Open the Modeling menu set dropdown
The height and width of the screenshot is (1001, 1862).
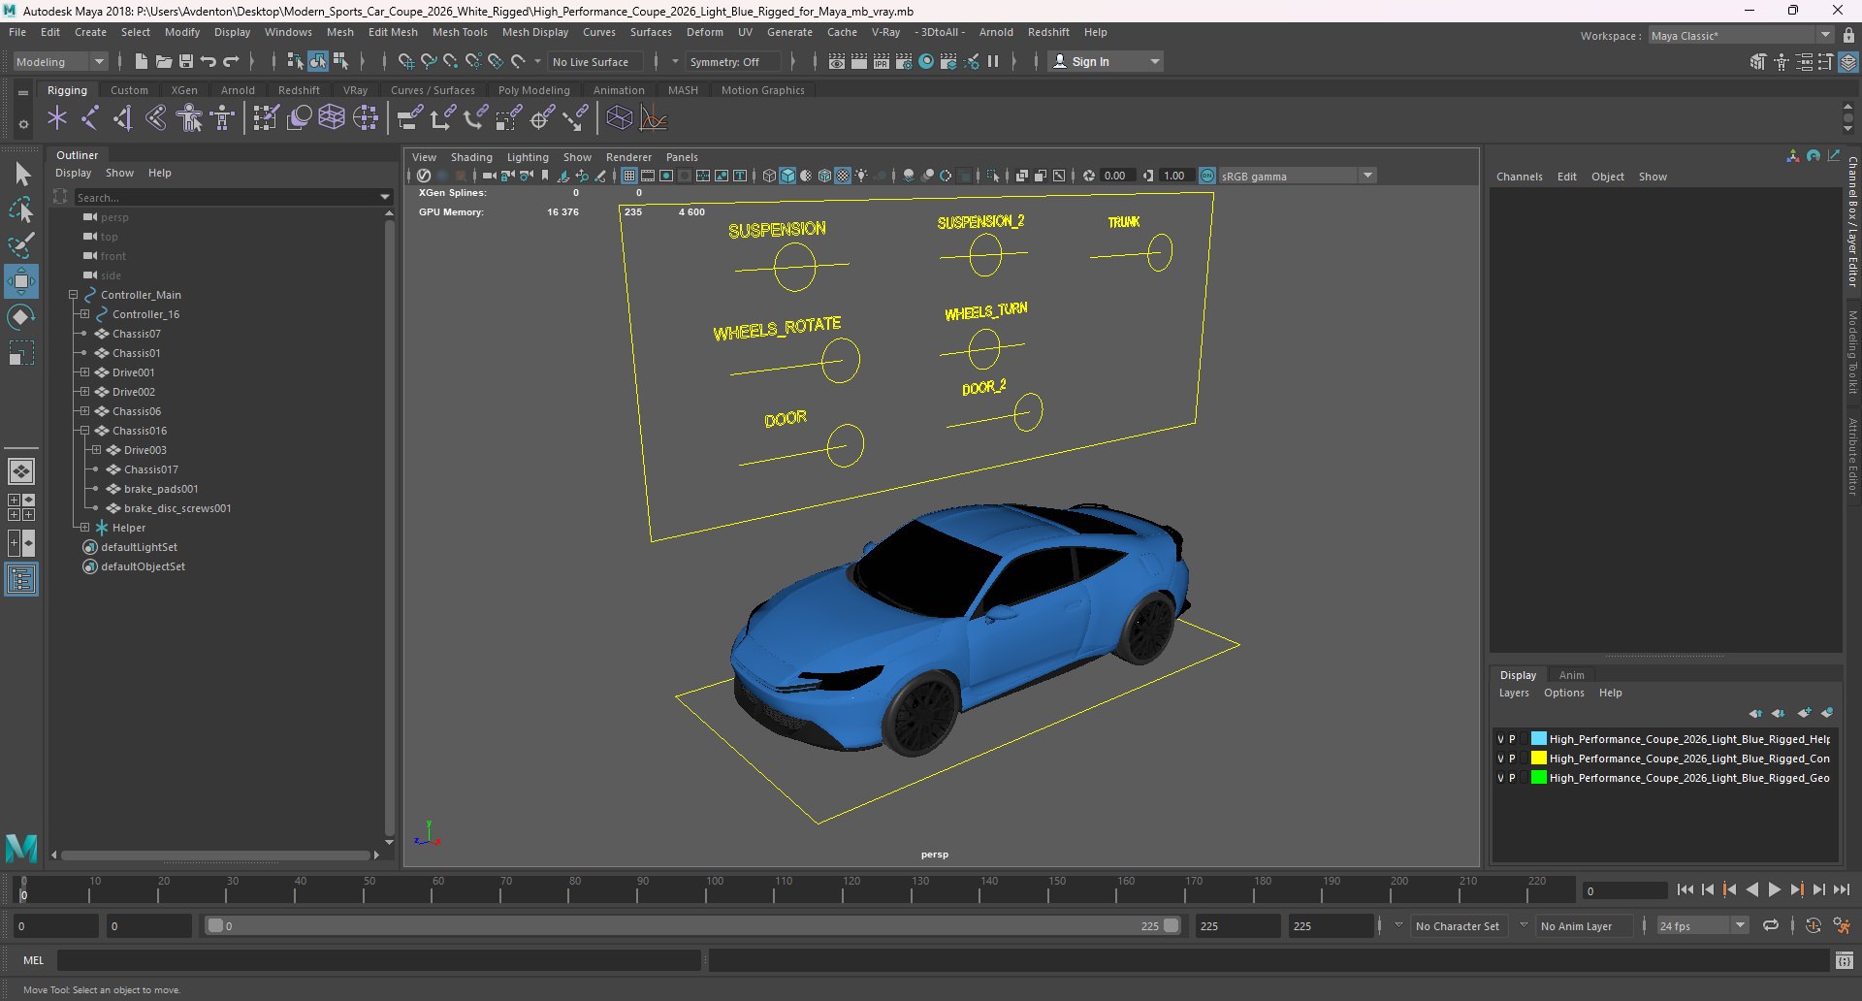click(x=60, y=61)
